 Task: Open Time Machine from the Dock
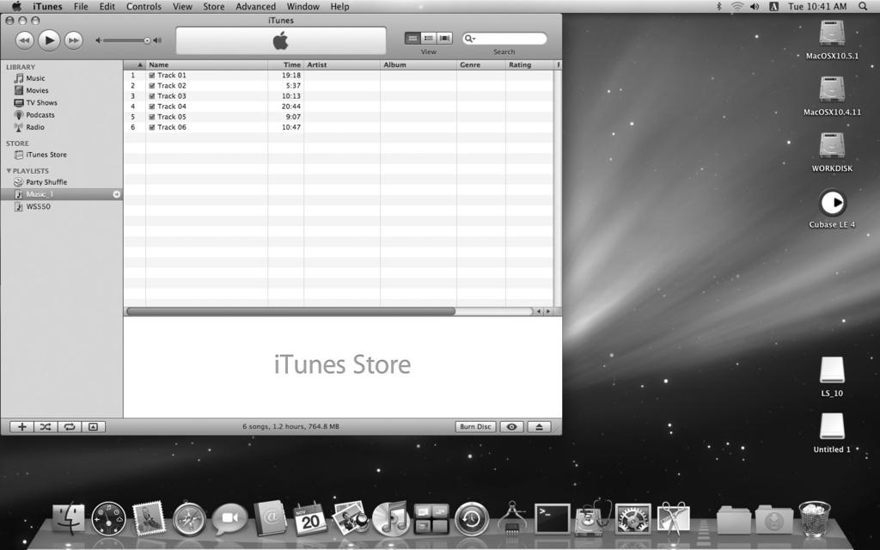point(472,519)
